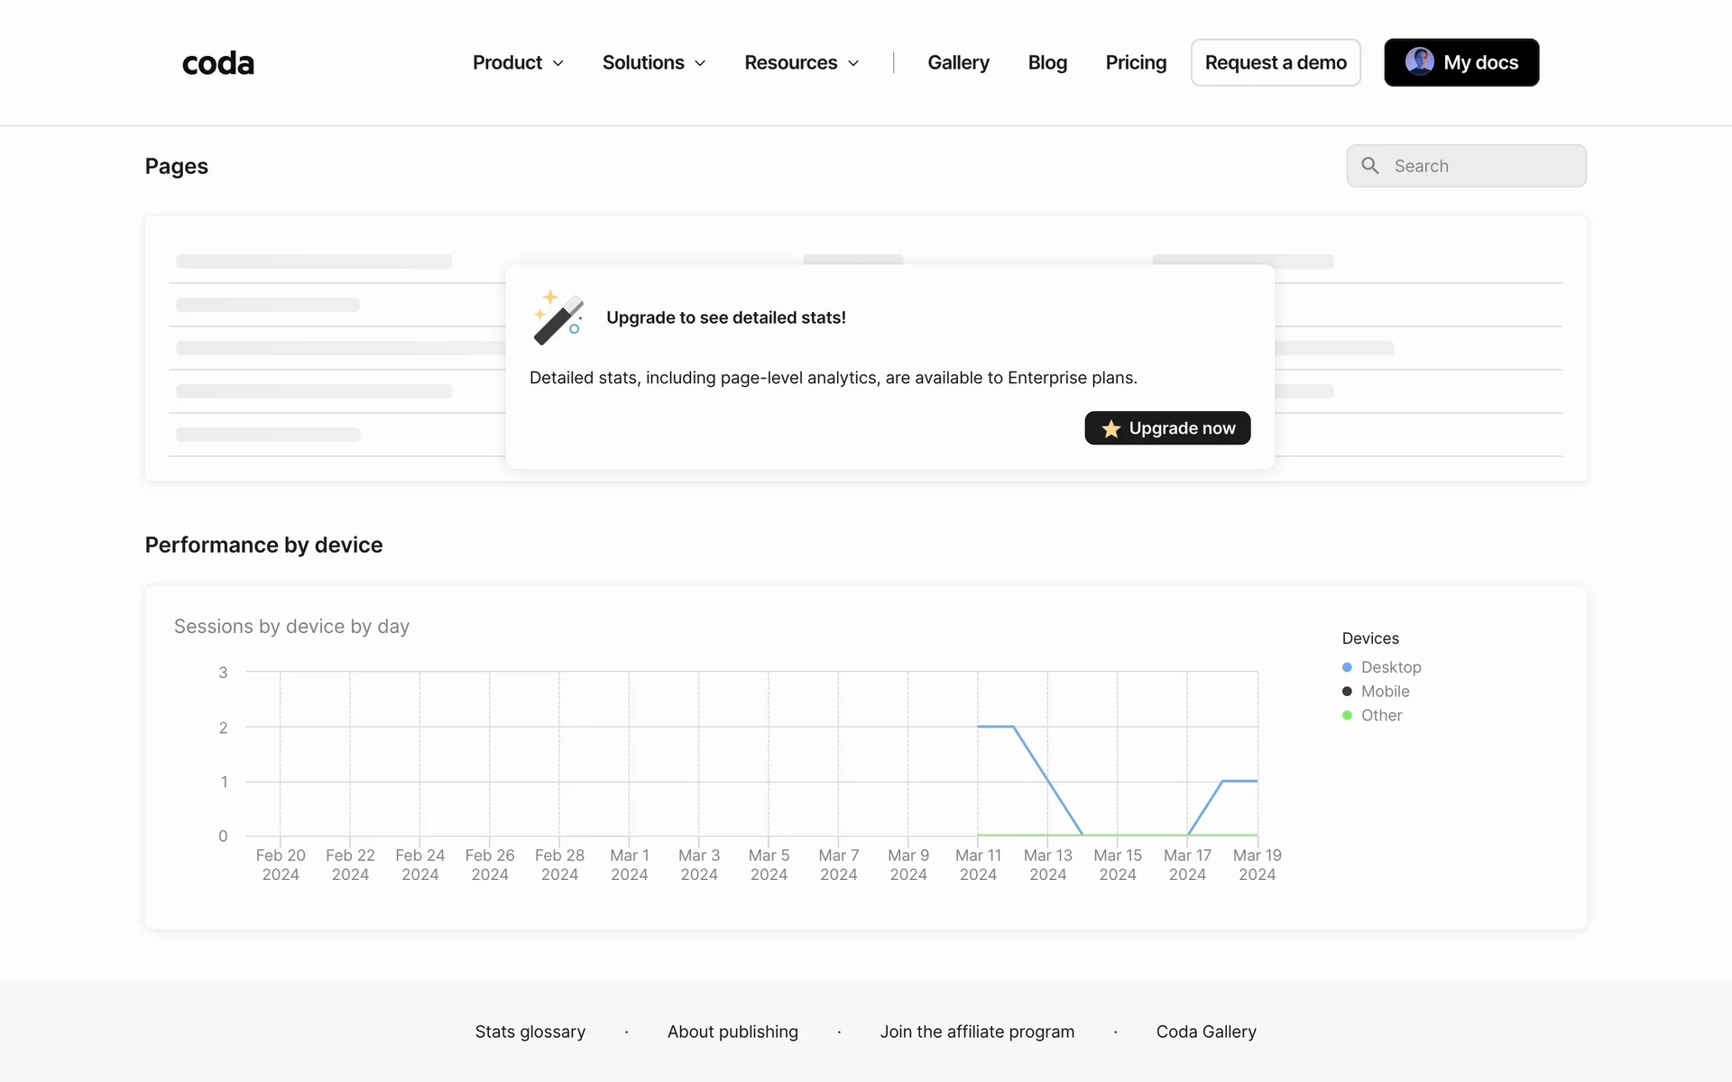This screenshot has width=1732, height=1082.
Task: Click the user avatar in My docs
Action: [x=1419, y=61]
